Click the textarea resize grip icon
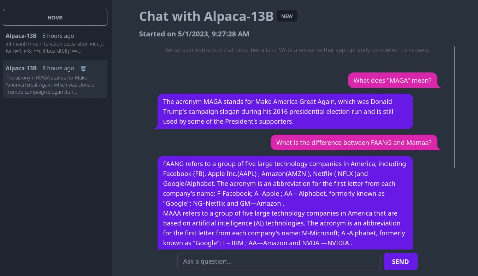The image size is (478, 276). point(378,268)
